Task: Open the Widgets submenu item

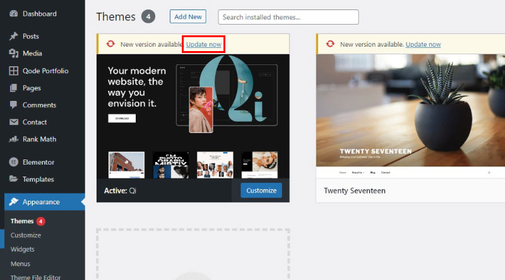Action: click(23, 250)
